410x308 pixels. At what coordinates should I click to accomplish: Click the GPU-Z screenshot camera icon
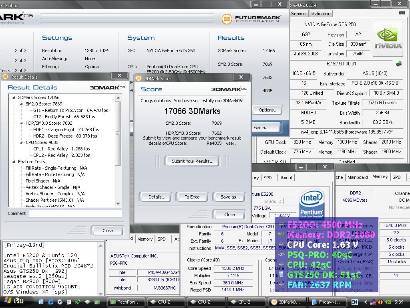coord(402,13)
